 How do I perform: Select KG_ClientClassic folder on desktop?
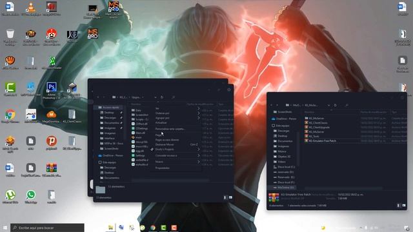coord(72,116)
